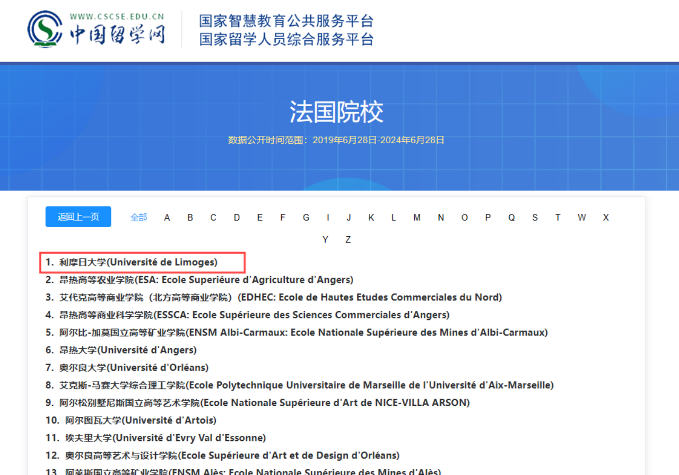Viewport: 679px width, 475px height.
Task: Open the ENSM Albi-Carmaux entry
Action: pos(303,332)
